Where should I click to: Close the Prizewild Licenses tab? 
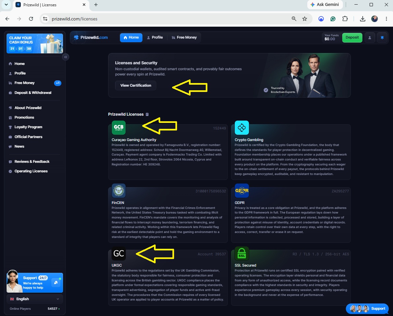point(84,5)
